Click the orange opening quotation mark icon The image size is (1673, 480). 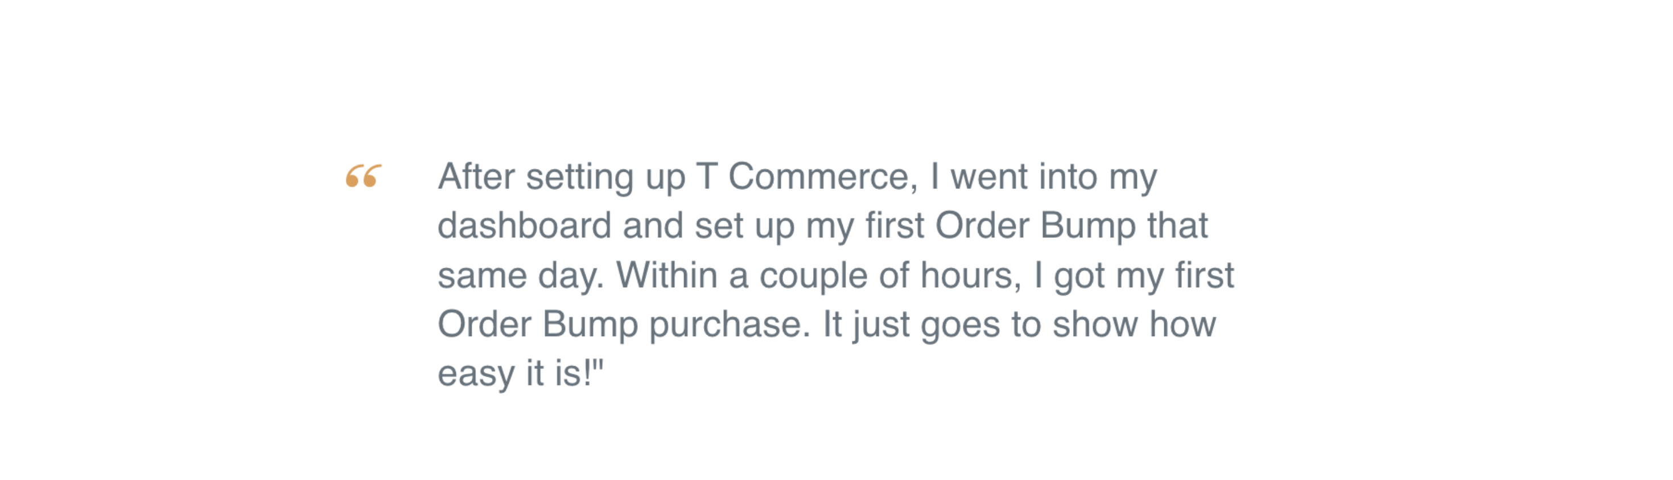tap(364, 176)
